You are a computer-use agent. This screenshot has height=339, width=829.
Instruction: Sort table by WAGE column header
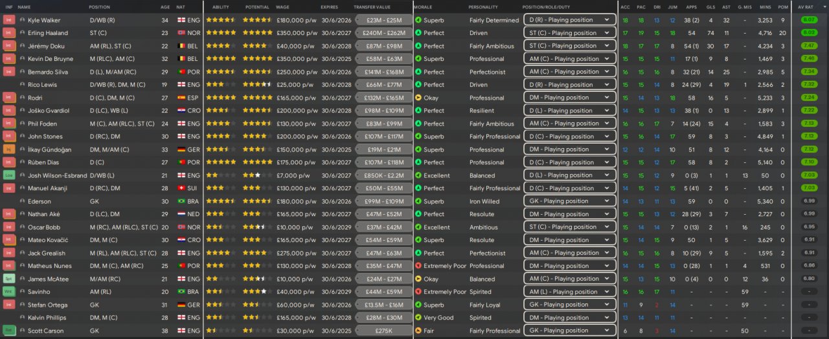point(282,6)
